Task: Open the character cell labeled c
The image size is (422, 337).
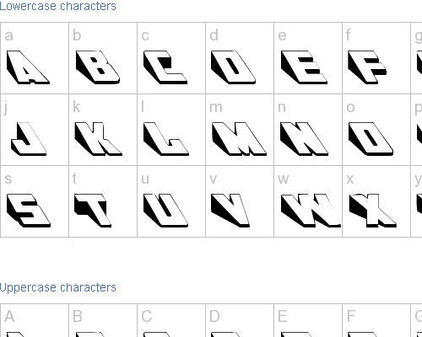Action: [165, 67]
